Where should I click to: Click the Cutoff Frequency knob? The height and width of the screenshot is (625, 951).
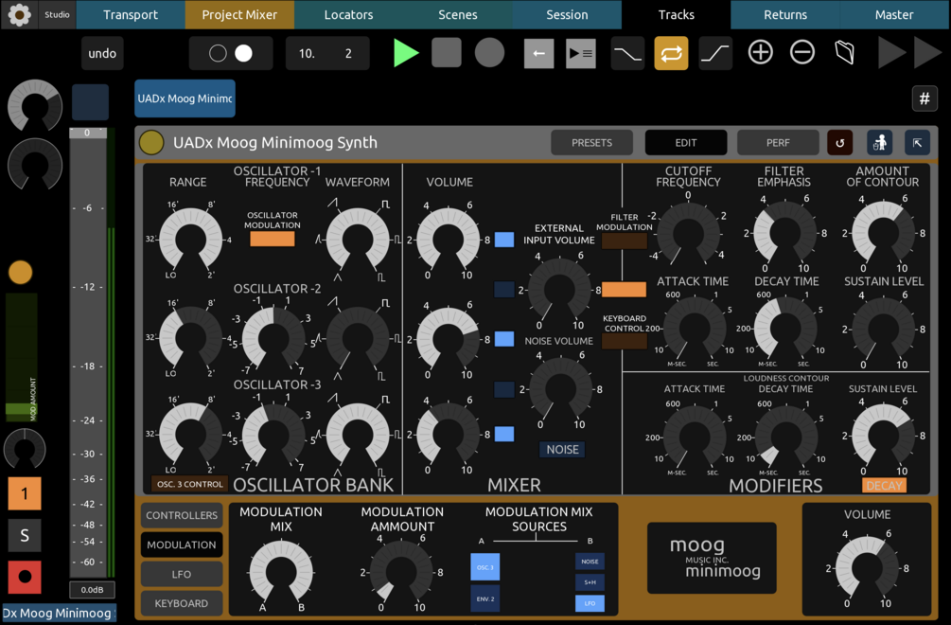click(x=688, y=234)
